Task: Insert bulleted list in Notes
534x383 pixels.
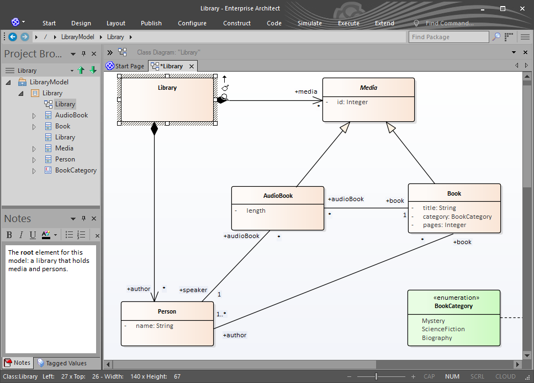Action: point(69,235)
